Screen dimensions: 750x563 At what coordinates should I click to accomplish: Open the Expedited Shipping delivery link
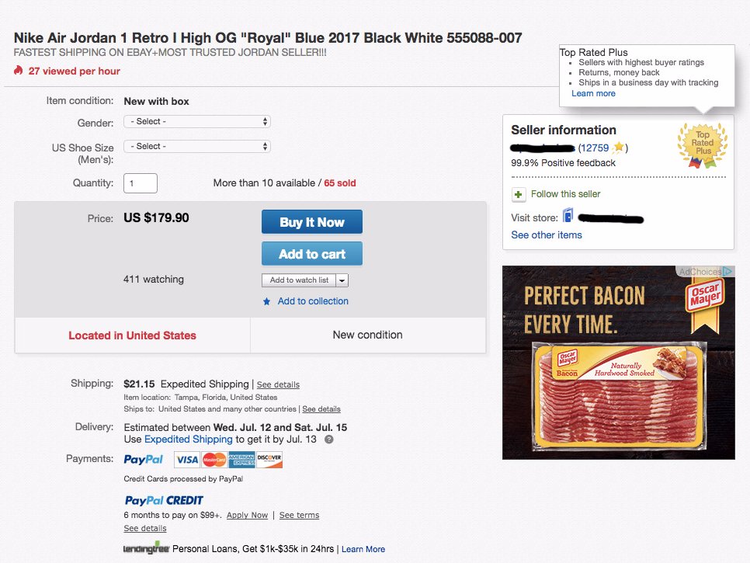point(189,440)
